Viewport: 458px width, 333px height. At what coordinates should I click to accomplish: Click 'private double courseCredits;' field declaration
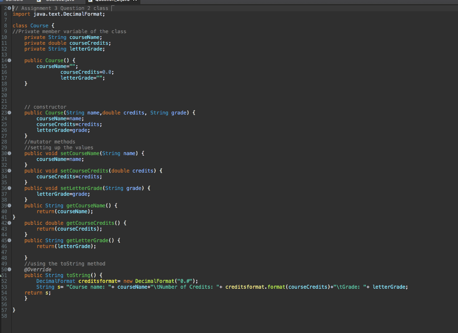(x=68, y=43)
